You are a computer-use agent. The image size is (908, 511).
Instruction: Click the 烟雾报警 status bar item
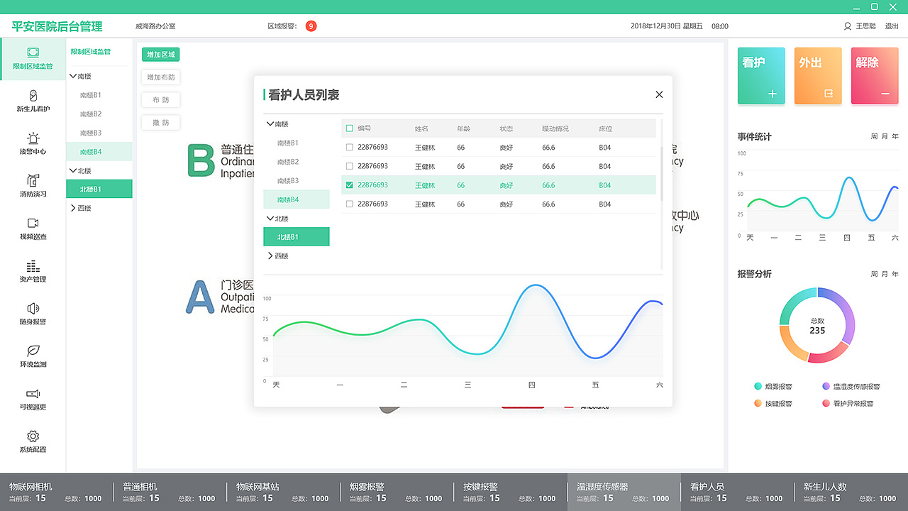(397, 492)
